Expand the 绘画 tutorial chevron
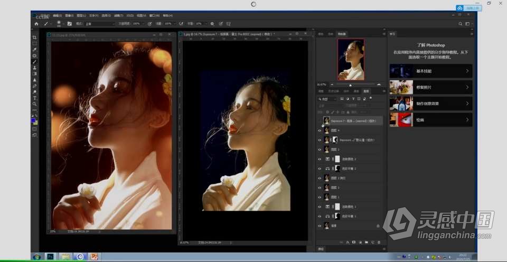The width and height of the screenshot is (507, 262). [467, 120]
